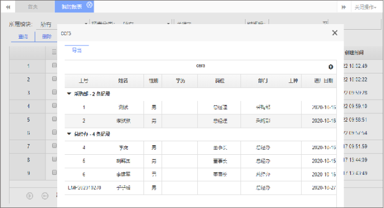The height and width of the screenshot is (208, 384).
Task: Close the active blue tab via circled X
Action: click(90, 4)
